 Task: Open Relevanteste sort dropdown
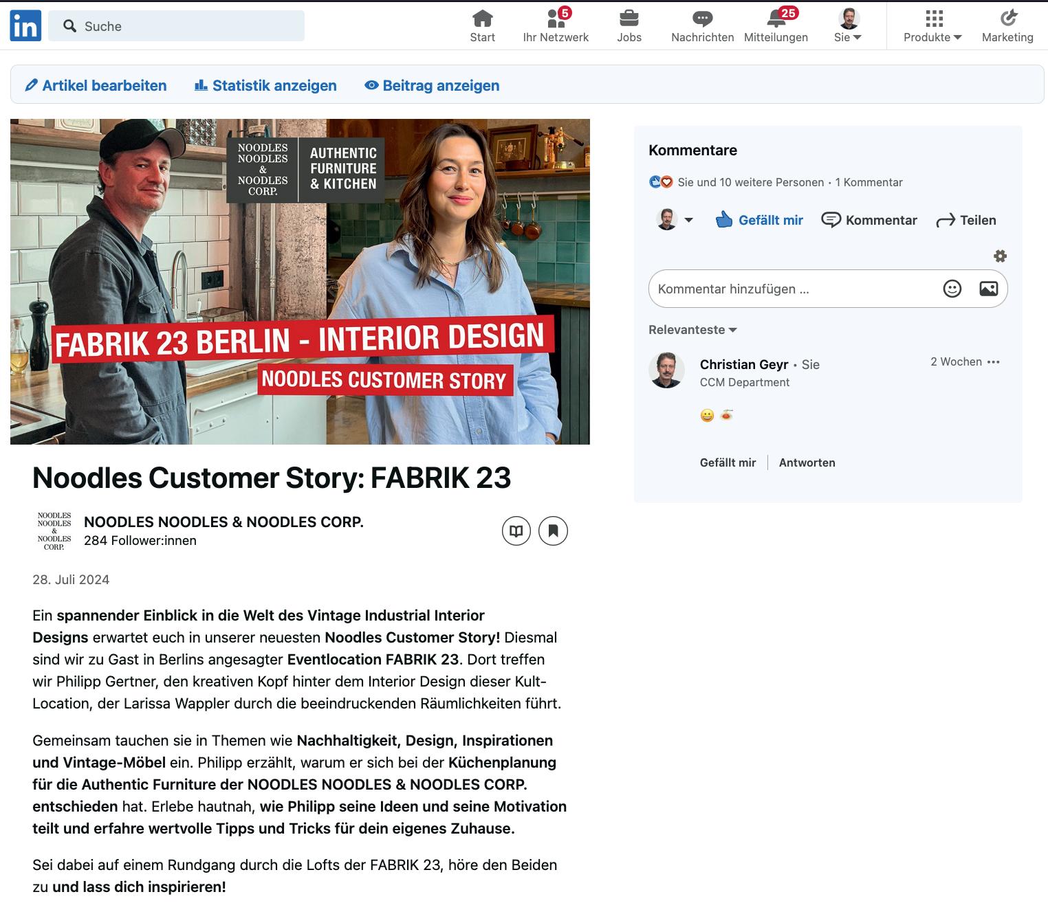click(x=692, y=330)
